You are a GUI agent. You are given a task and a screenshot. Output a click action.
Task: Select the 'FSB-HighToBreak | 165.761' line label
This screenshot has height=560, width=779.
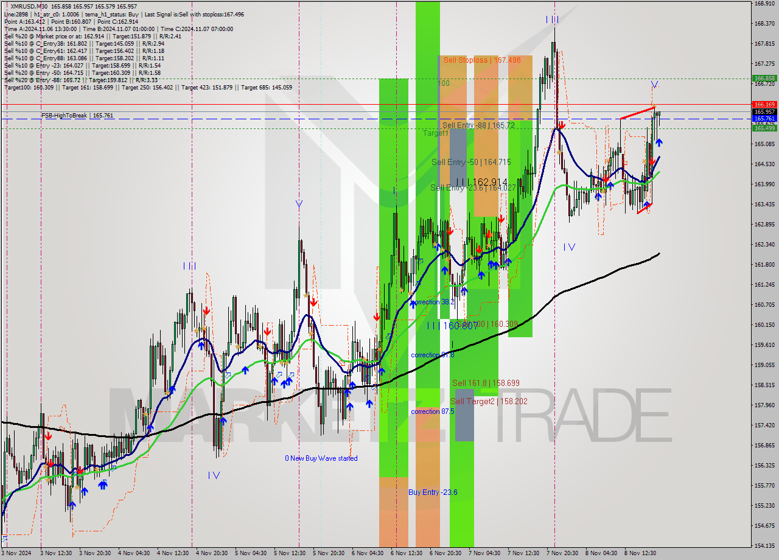click(77, 115)
